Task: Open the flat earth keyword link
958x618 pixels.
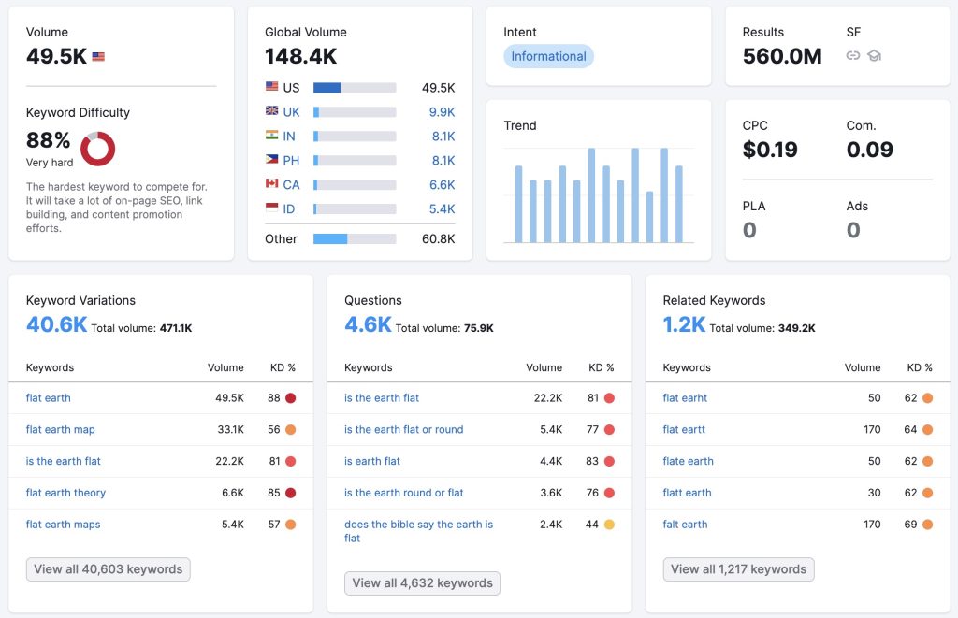Action: click(x=49, y=398)
